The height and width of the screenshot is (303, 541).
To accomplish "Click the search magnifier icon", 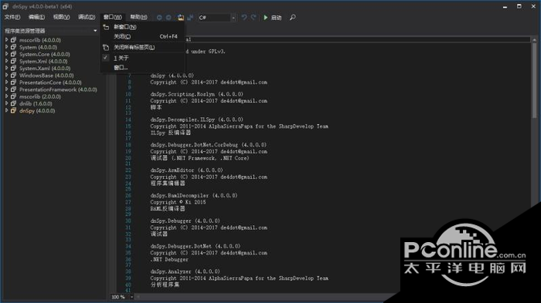I will pos(293,17).
